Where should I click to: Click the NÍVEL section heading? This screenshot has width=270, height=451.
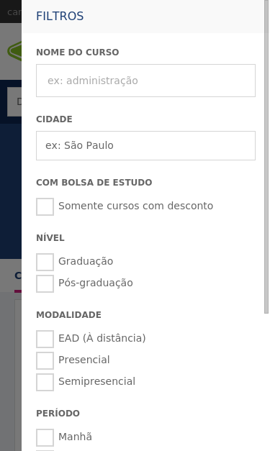(50, 238)
